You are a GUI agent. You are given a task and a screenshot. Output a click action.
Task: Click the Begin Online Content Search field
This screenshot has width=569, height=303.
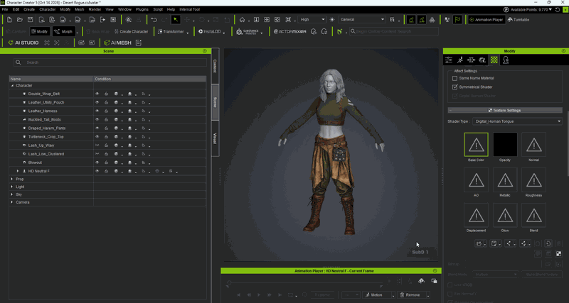[x=394, y=31]
